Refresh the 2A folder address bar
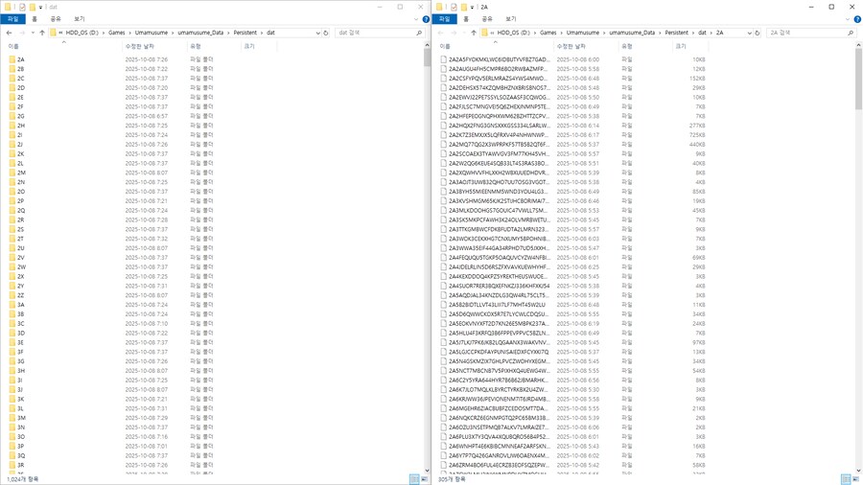This screenshot has height=485, width=863. pos(758,33)
